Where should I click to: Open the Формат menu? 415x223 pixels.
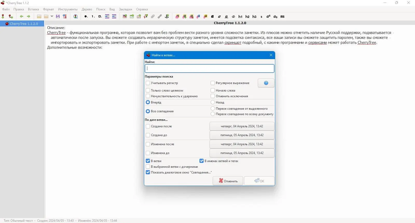(49, 9)
